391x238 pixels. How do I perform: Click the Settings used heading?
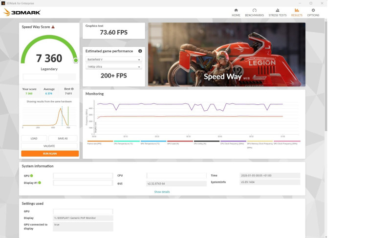(33, 204)
